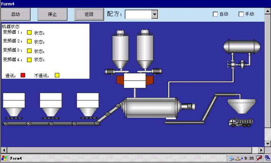Viewport: 271px width, 163px height.
Task: Click the right screw feeder motor
Action: click(x=157, y=72)
